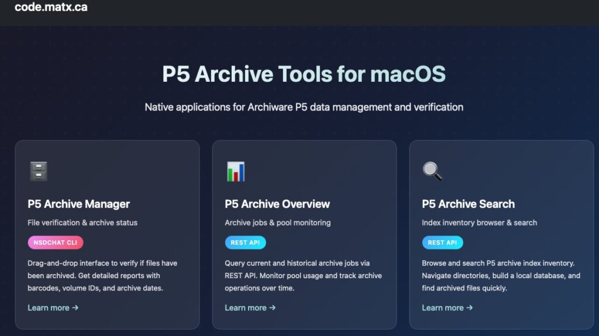Image resolution: width=599 pixels, height=336 pixels.
Task: Open the P5 Archive Overview card title
Action: tap(277, 204)
